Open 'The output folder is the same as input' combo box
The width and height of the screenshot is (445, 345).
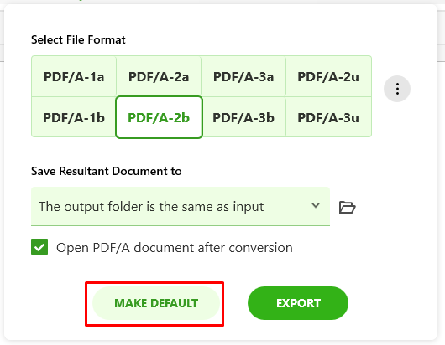point(181,206)
